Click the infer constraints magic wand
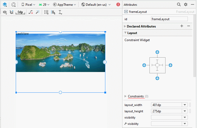197x128 pixels. (x=38, y=12)
